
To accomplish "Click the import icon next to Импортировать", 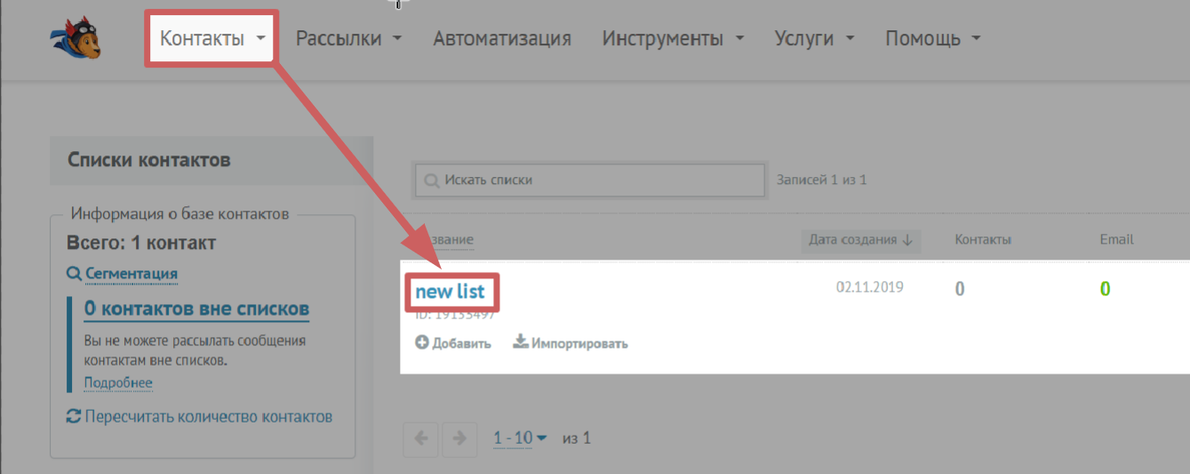I will (x=521, y=342).
